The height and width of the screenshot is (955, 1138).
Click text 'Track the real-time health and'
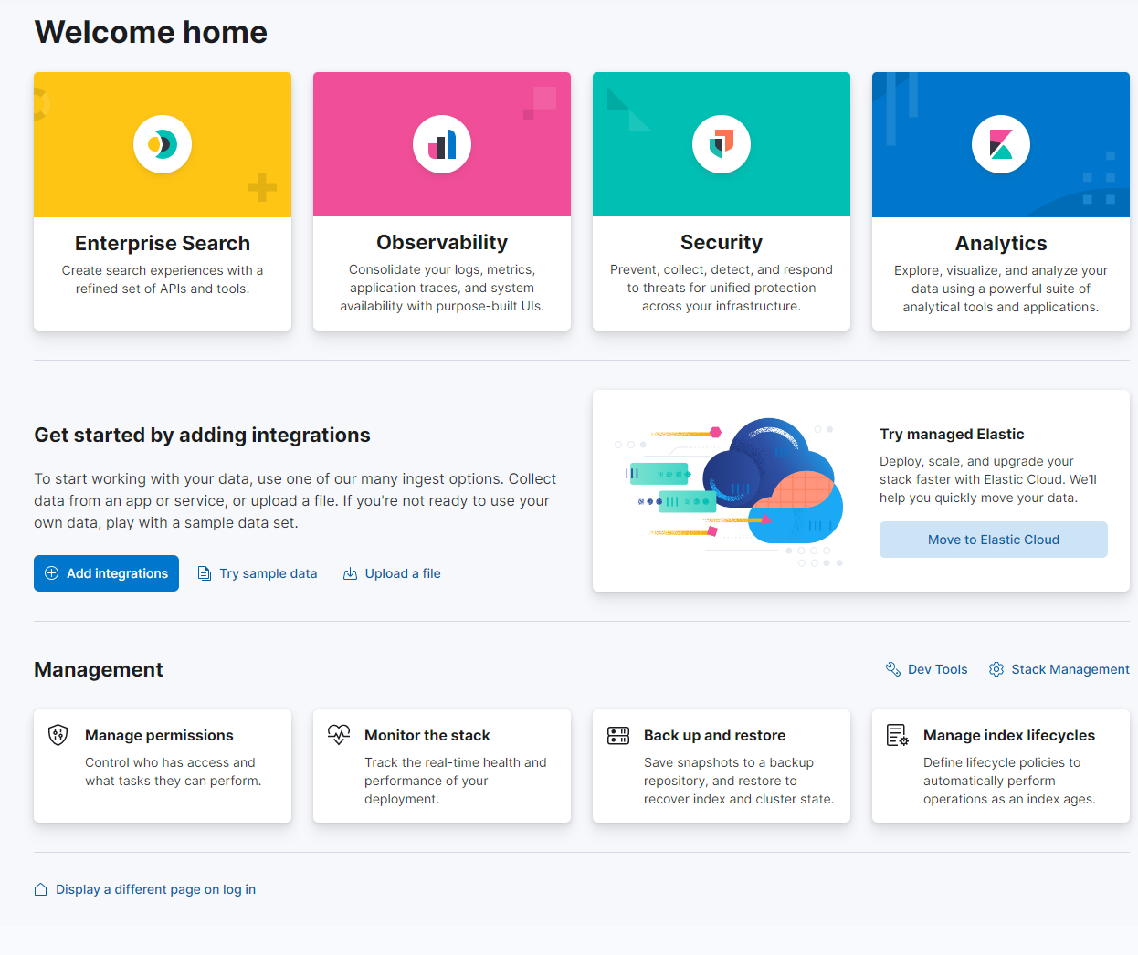(456, 762)
